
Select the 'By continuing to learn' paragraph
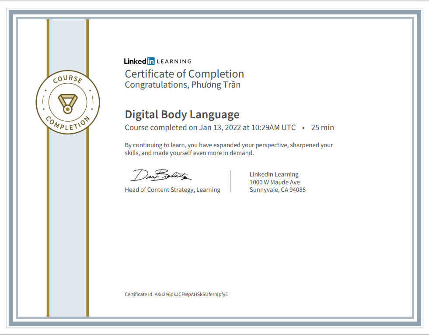coord(229,149)
